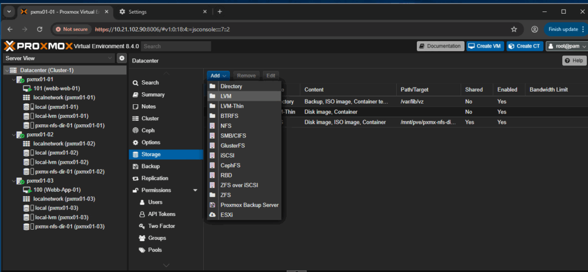
Task: Click the /var/lib/vz path cell
Action: [428, 102]
